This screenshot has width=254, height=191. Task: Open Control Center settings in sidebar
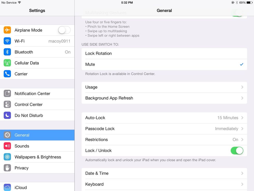[x=37, y=104]
